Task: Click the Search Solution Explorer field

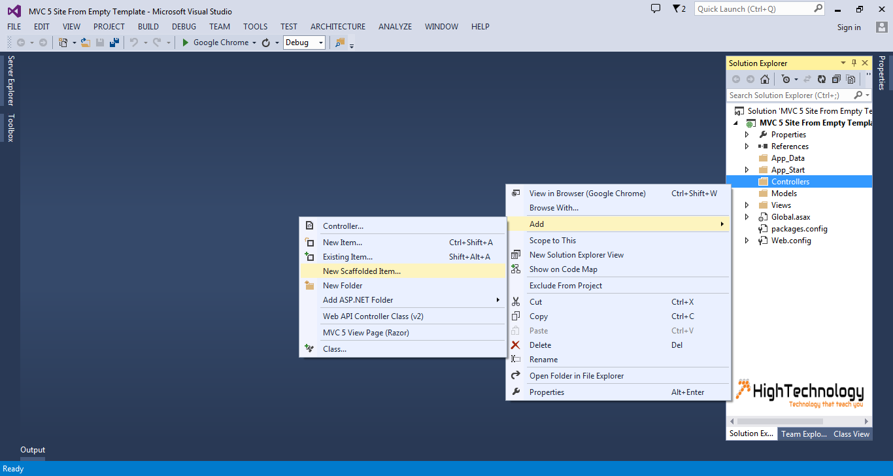Action: coord(790,95)
